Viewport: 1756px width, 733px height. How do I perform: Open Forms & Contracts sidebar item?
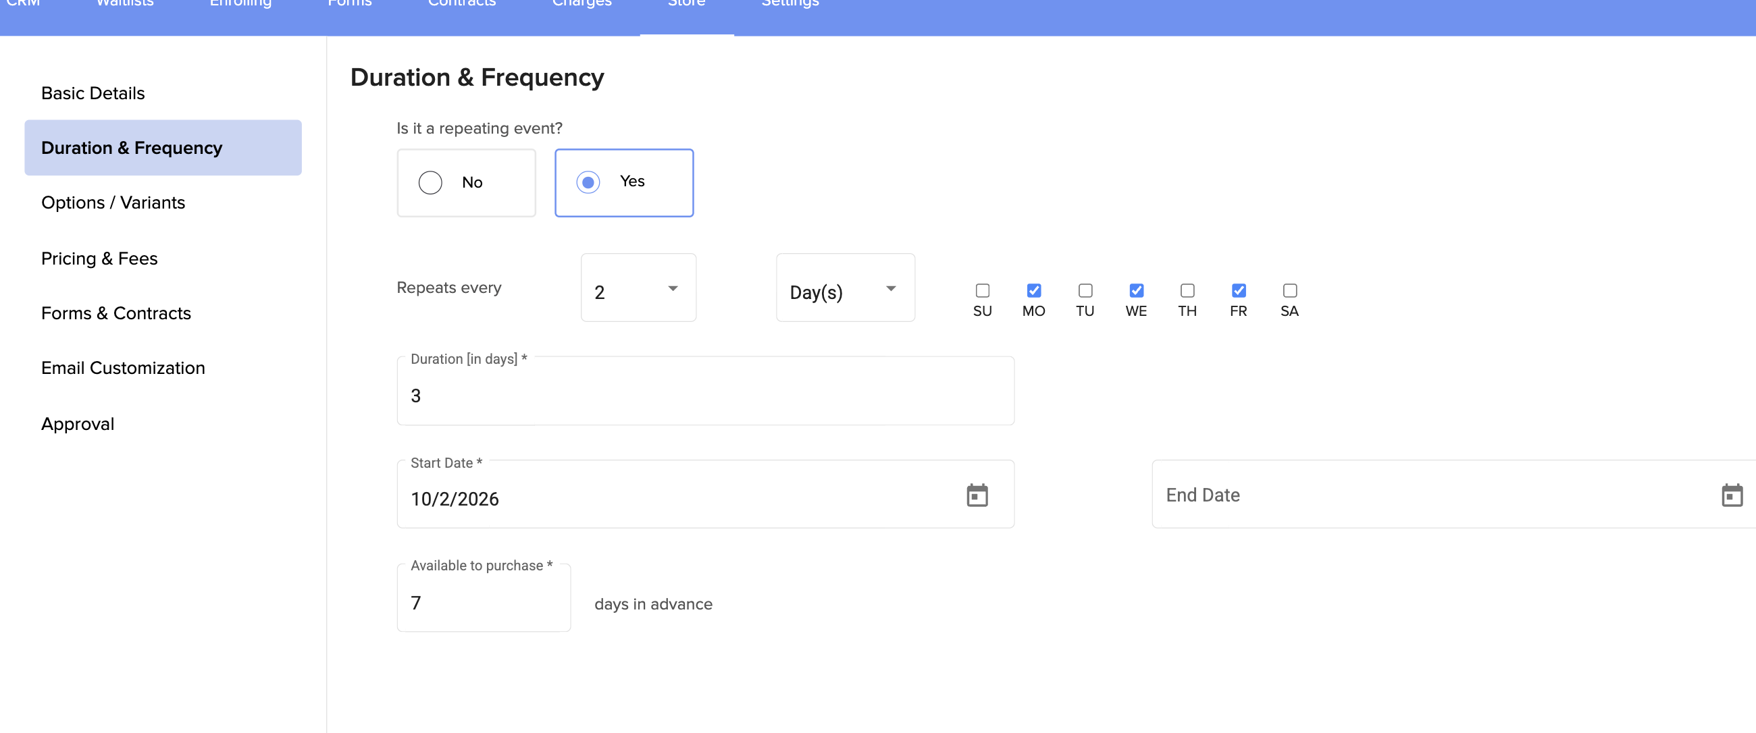(x=116, y=313)
